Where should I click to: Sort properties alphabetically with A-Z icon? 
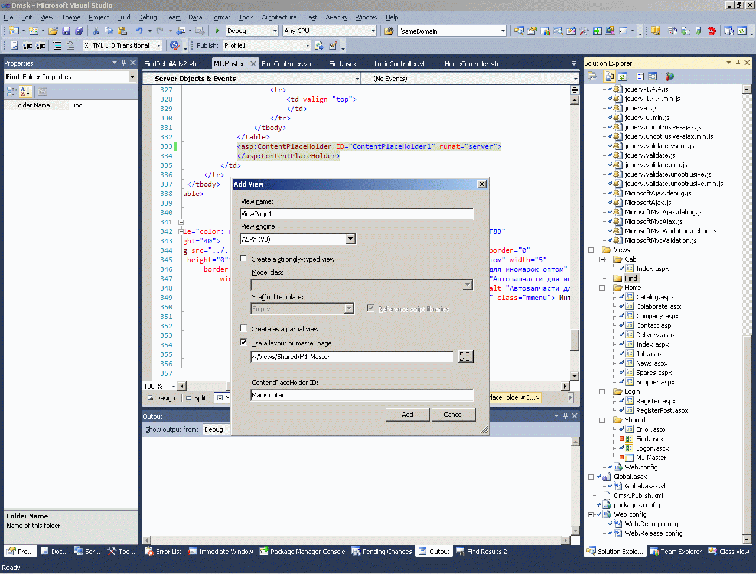[x=25, y=92]
